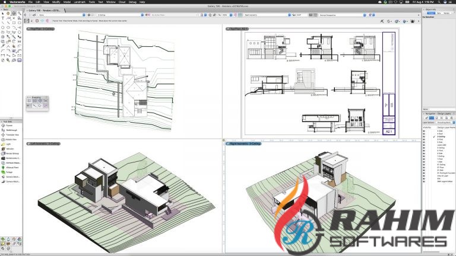The height and width of the screenshot is (256, 456).
Task: Select the Selection arrow tool
Action: click(x=2, y=14)
